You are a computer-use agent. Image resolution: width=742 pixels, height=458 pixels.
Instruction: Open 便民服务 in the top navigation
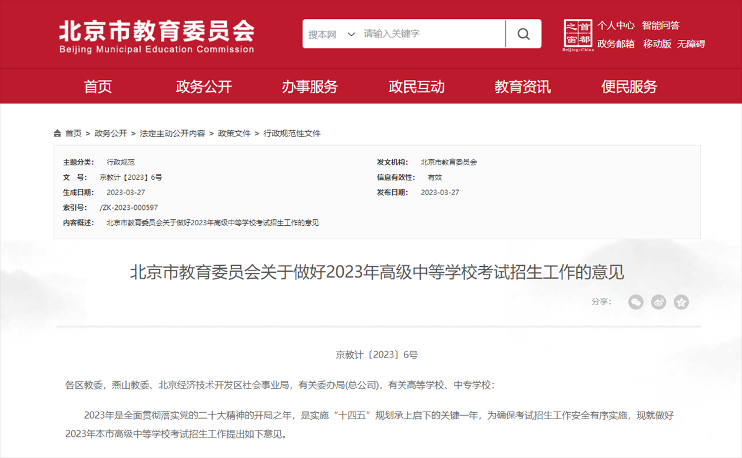click(x=629, y=87)
